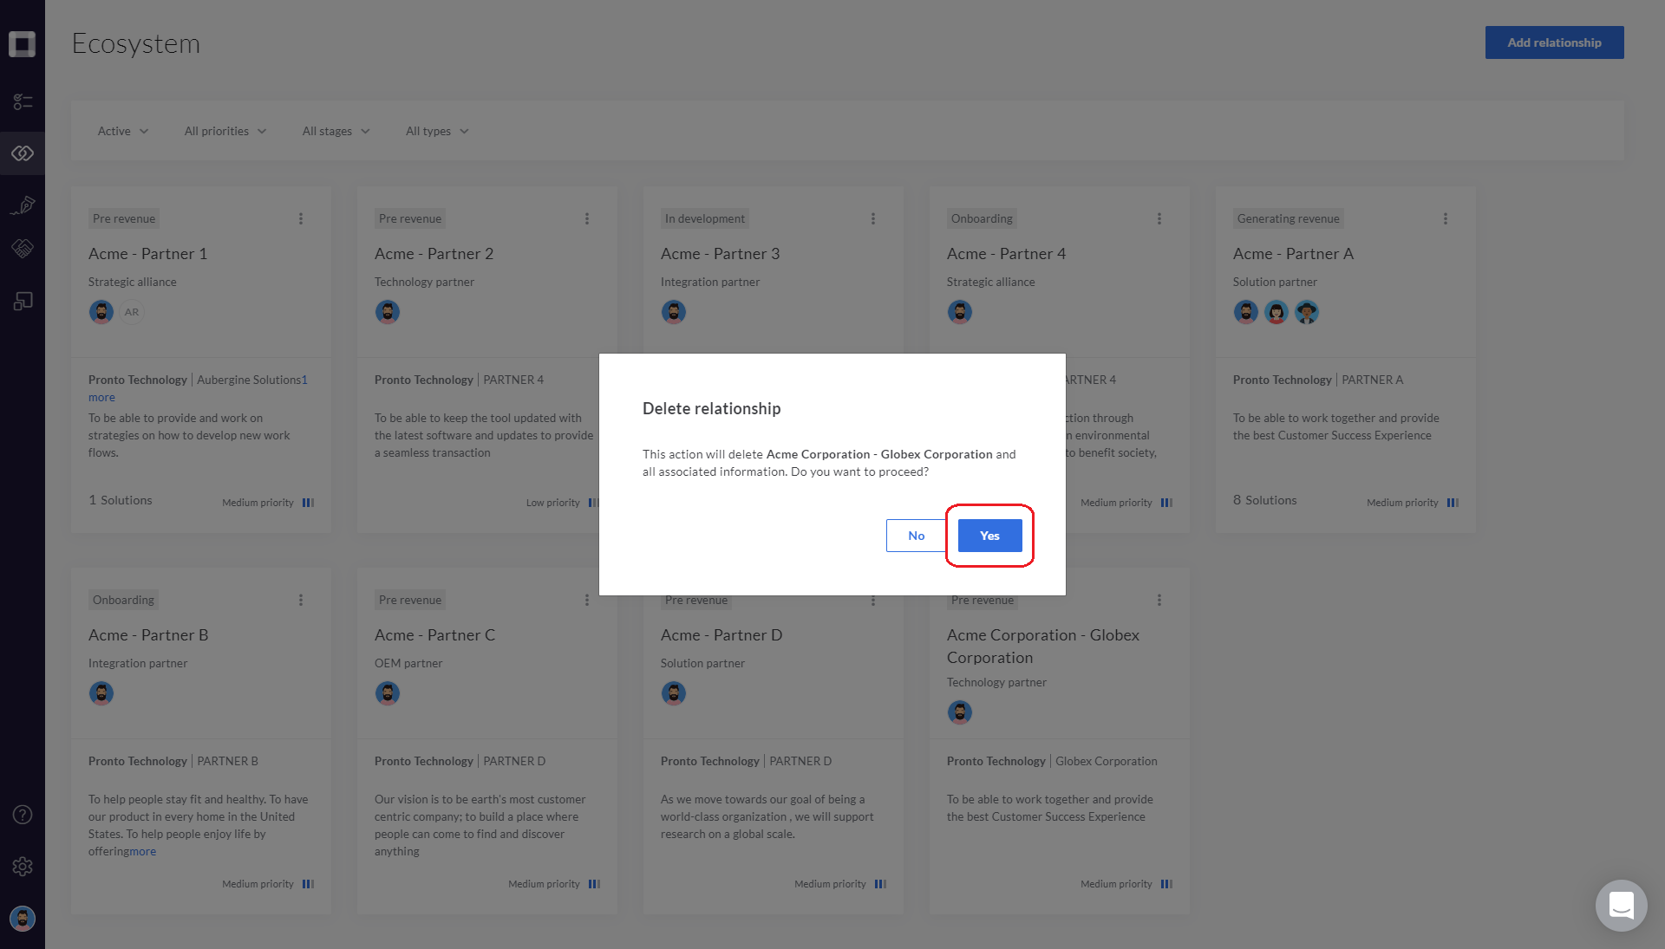Click the Ecosystem page heading
Image resolution: width=1665 pixels, height=949 pixels.
pos(136,43)
